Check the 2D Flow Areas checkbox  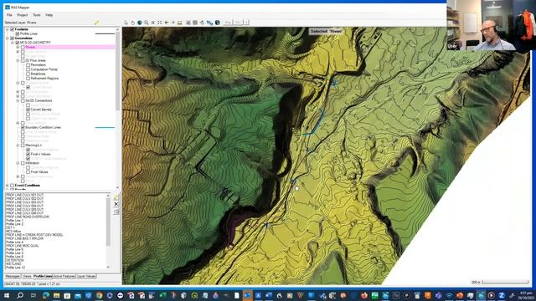pyautogui.click(x=23, y=60)
